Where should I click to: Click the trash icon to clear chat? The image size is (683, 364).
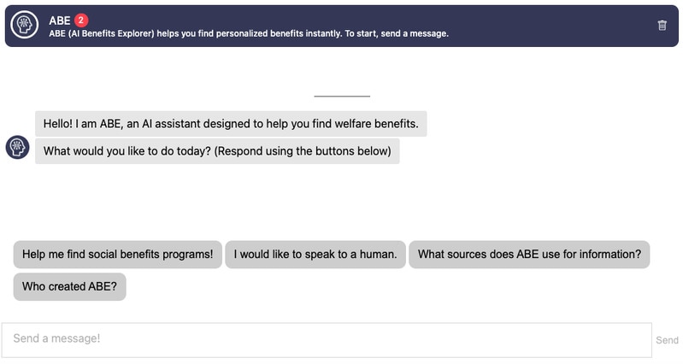[x=662, y=26]
